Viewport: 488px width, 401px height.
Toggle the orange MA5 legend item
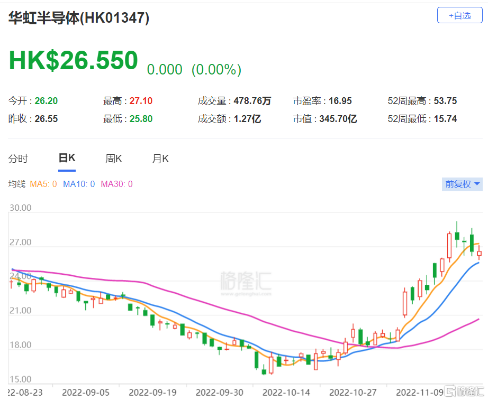coord(43,184)
